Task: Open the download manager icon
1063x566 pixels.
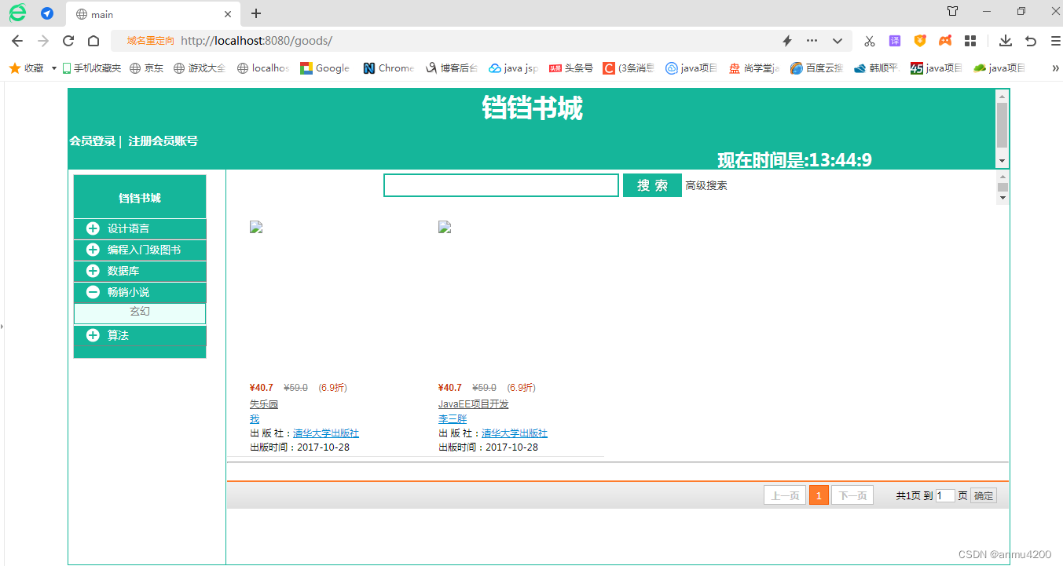Action: click(x=1006, y=40)
